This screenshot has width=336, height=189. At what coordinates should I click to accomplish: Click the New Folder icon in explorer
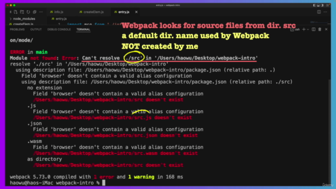22,12
